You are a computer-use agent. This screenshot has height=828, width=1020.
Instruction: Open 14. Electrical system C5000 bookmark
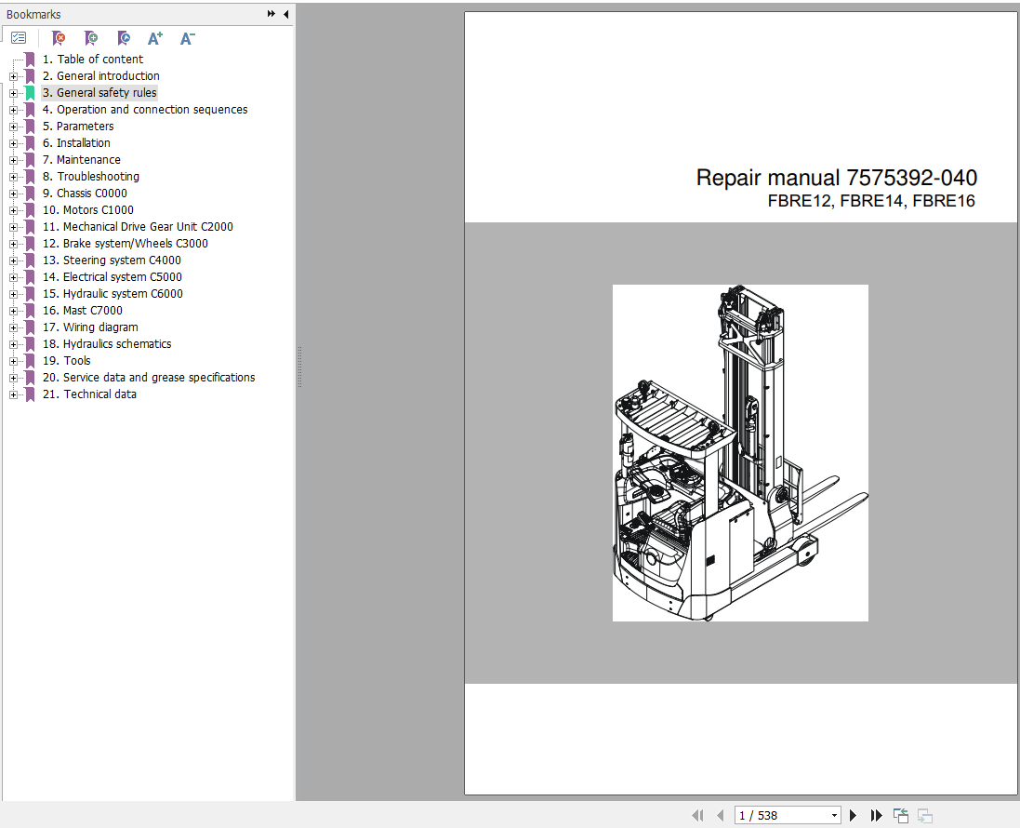tap(113, 277)
